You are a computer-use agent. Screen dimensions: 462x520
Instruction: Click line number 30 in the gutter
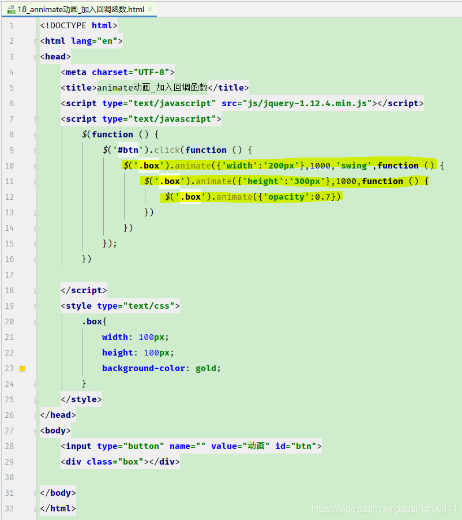[9, 477]
